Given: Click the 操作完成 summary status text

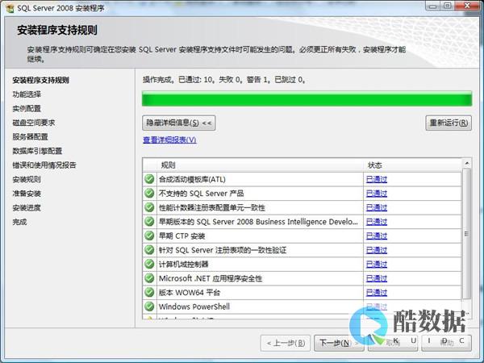Looking at the screenshot, I should click(224, 80).
